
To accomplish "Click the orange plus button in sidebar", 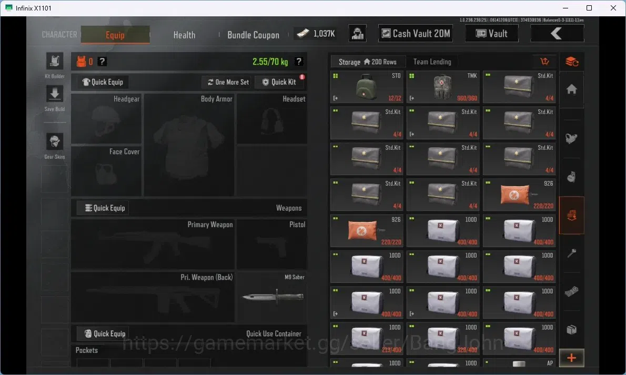I will [572, 358].
